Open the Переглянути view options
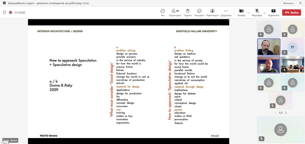The width and height of the screenshot is (305, 144). (212, 12)
